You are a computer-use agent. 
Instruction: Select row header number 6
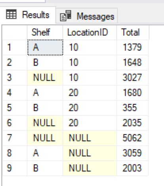click(x=15, y=123)
